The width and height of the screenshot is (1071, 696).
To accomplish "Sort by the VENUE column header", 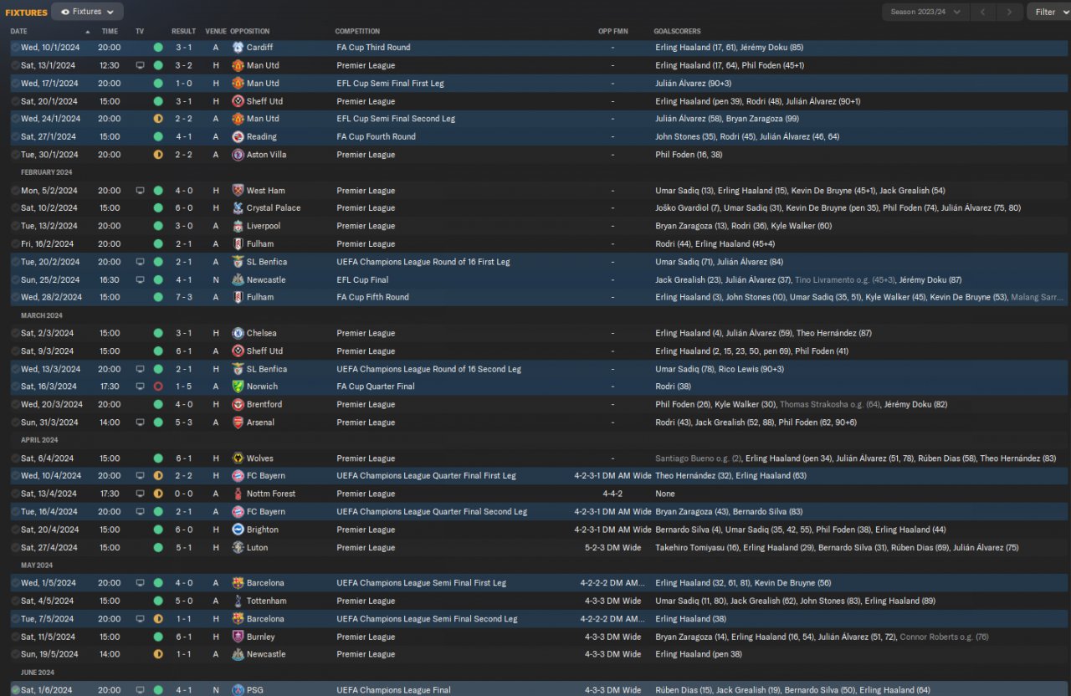I will (216, 32).
